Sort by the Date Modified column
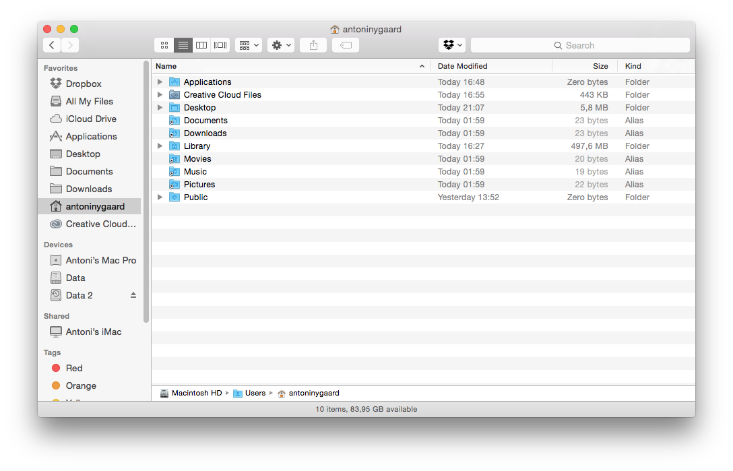This screenshot has width=733, height=471. click(491, 67)
